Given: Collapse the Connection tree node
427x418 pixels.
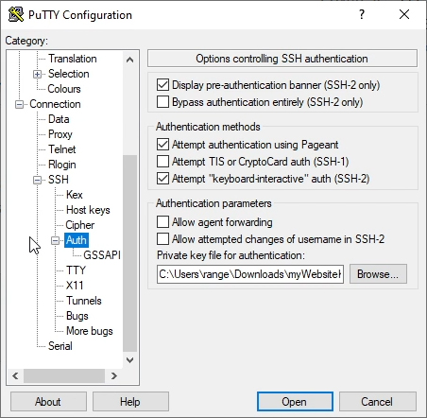Looking at the screenshot, I should [x=19, y=104].
